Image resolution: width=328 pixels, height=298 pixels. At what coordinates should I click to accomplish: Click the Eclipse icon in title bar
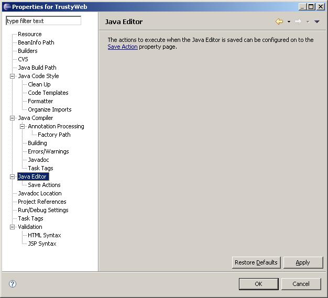point(7,7)
